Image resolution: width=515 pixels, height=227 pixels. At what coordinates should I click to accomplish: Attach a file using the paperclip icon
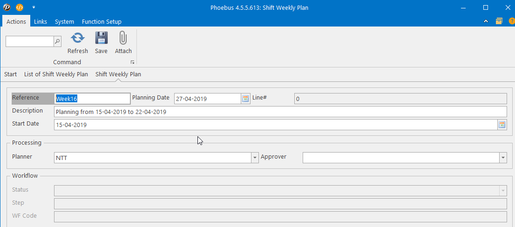(x=123, y=38)
